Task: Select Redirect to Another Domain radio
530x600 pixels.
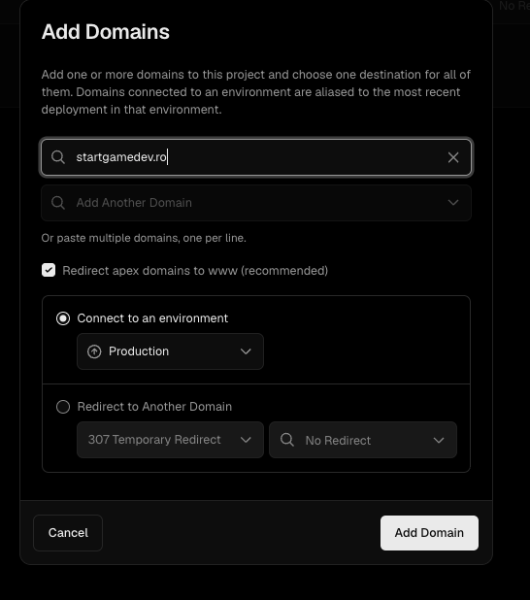Action: point(63,407)
